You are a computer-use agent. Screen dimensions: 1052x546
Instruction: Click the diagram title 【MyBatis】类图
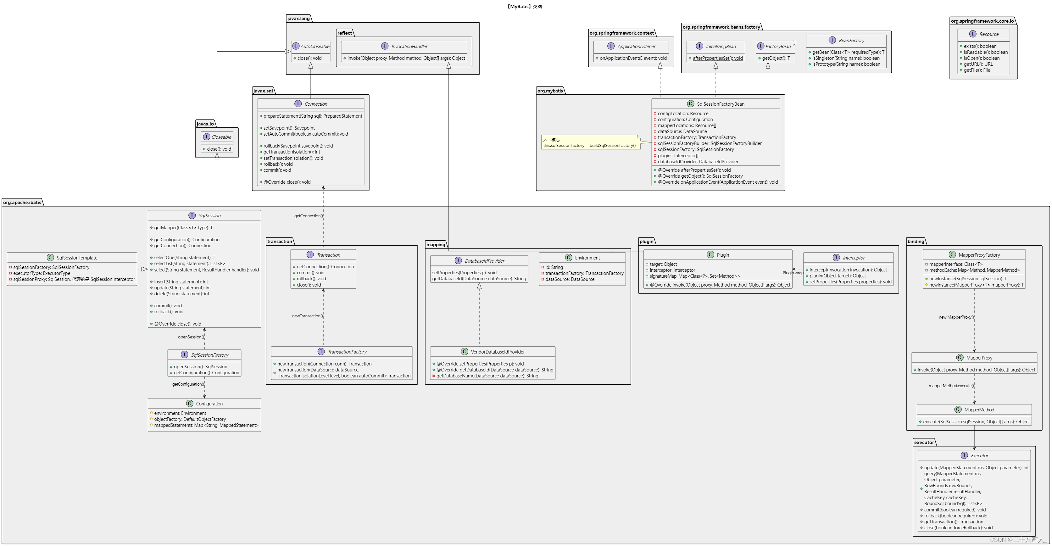(x=524, y=7)
